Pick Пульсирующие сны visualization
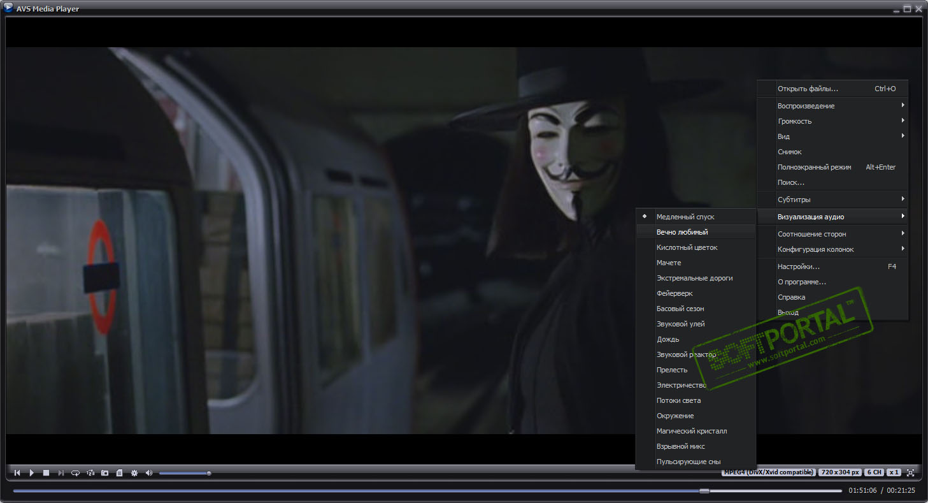 pyautogui.click(x=696, y=462)
